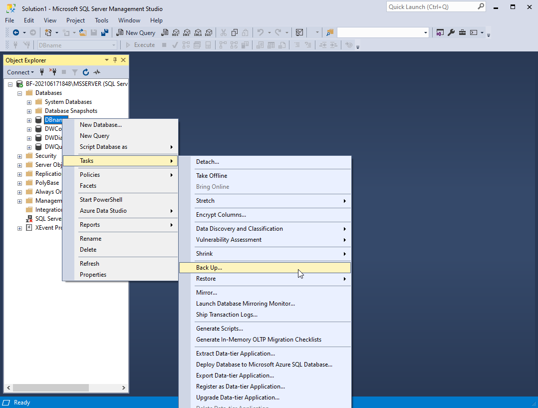The width and height of the screenshot is (538, 408).
Task: Toggle the Object Explorer auto-hide pin
Action: (115, 60)
